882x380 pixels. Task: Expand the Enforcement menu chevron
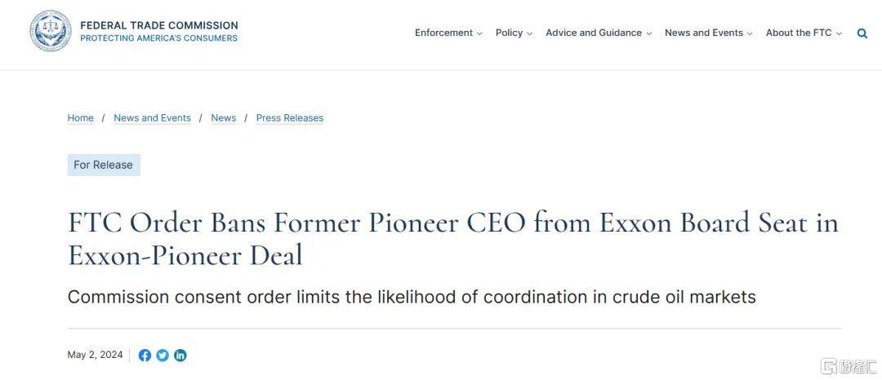pyautogui.click(x=479, y=33)
